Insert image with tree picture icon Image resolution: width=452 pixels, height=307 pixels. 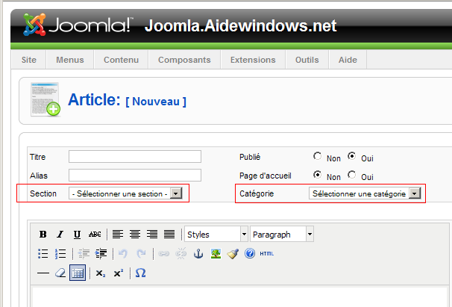[216, 253]
